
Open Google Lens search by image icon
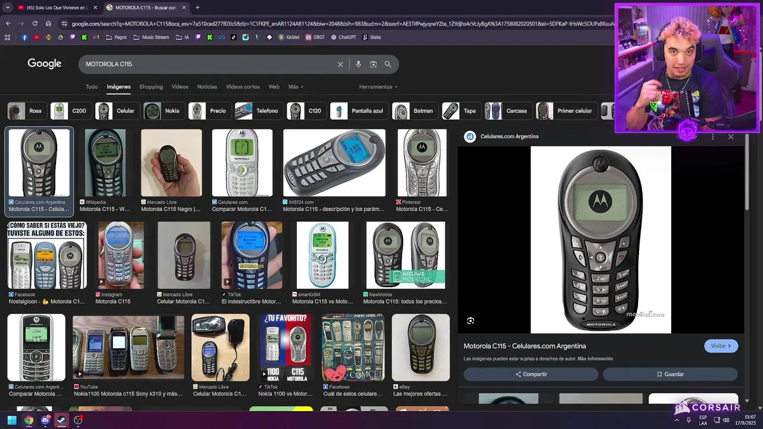[x=373, y=64]
